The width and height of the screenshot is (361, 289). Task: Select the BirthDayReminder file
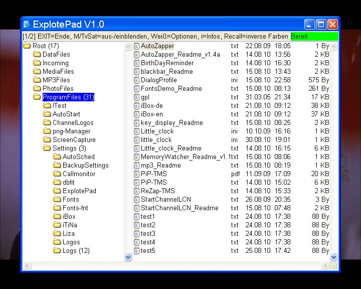pyautogui.click(x=167, y=63)
